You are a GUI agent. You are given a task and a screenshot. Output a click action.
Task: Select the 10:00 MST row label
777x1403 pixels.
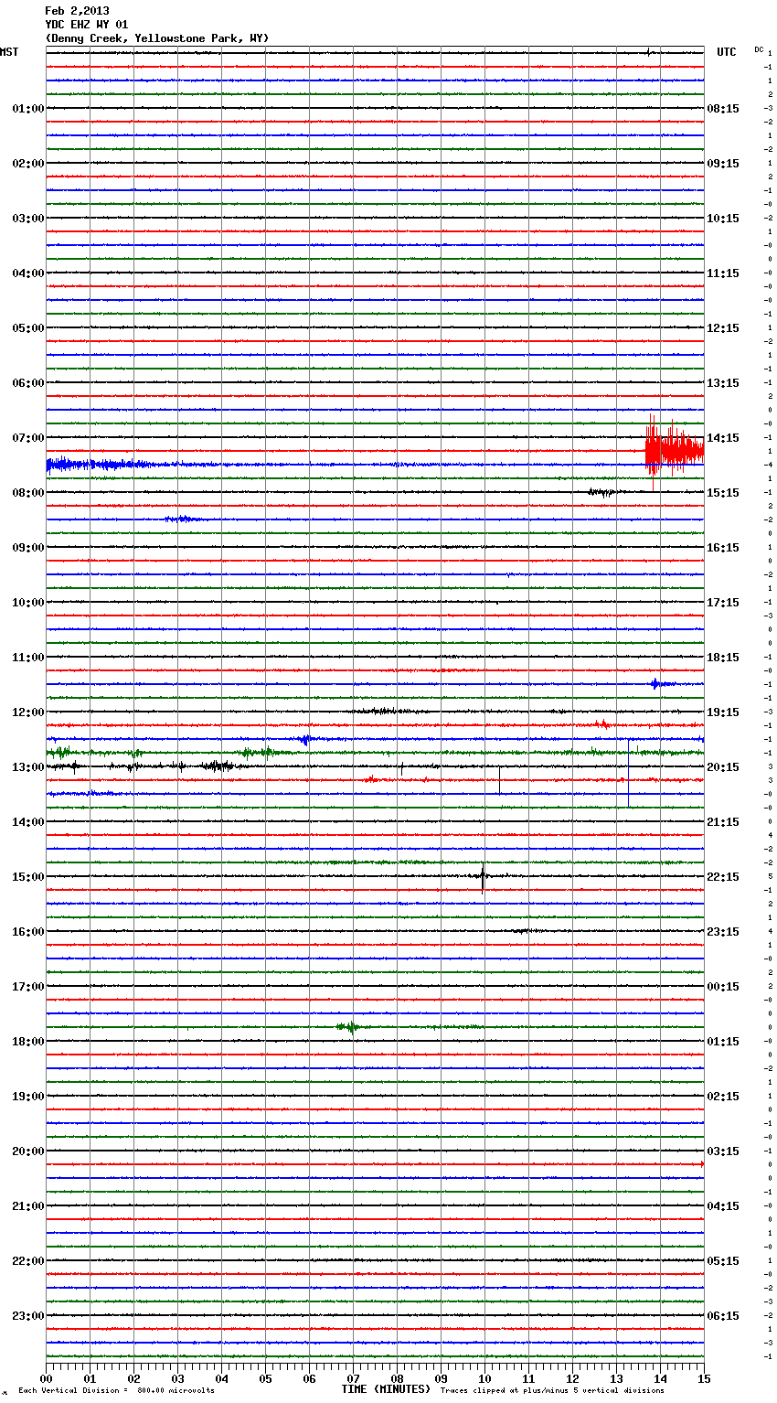coord(28,603)
